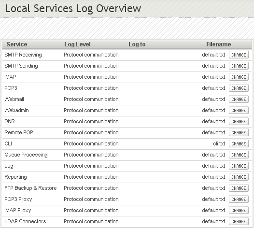Click CHANGE next to cli.txt
Viewport: 254px width, 229px height.
pyautogui.click(x=239, y=143)
